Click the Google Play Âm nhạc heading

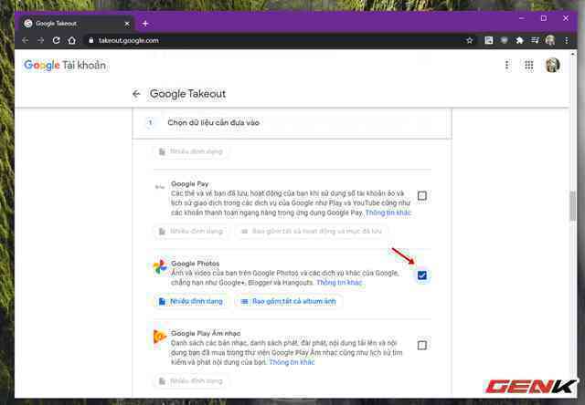click(206, 333)
